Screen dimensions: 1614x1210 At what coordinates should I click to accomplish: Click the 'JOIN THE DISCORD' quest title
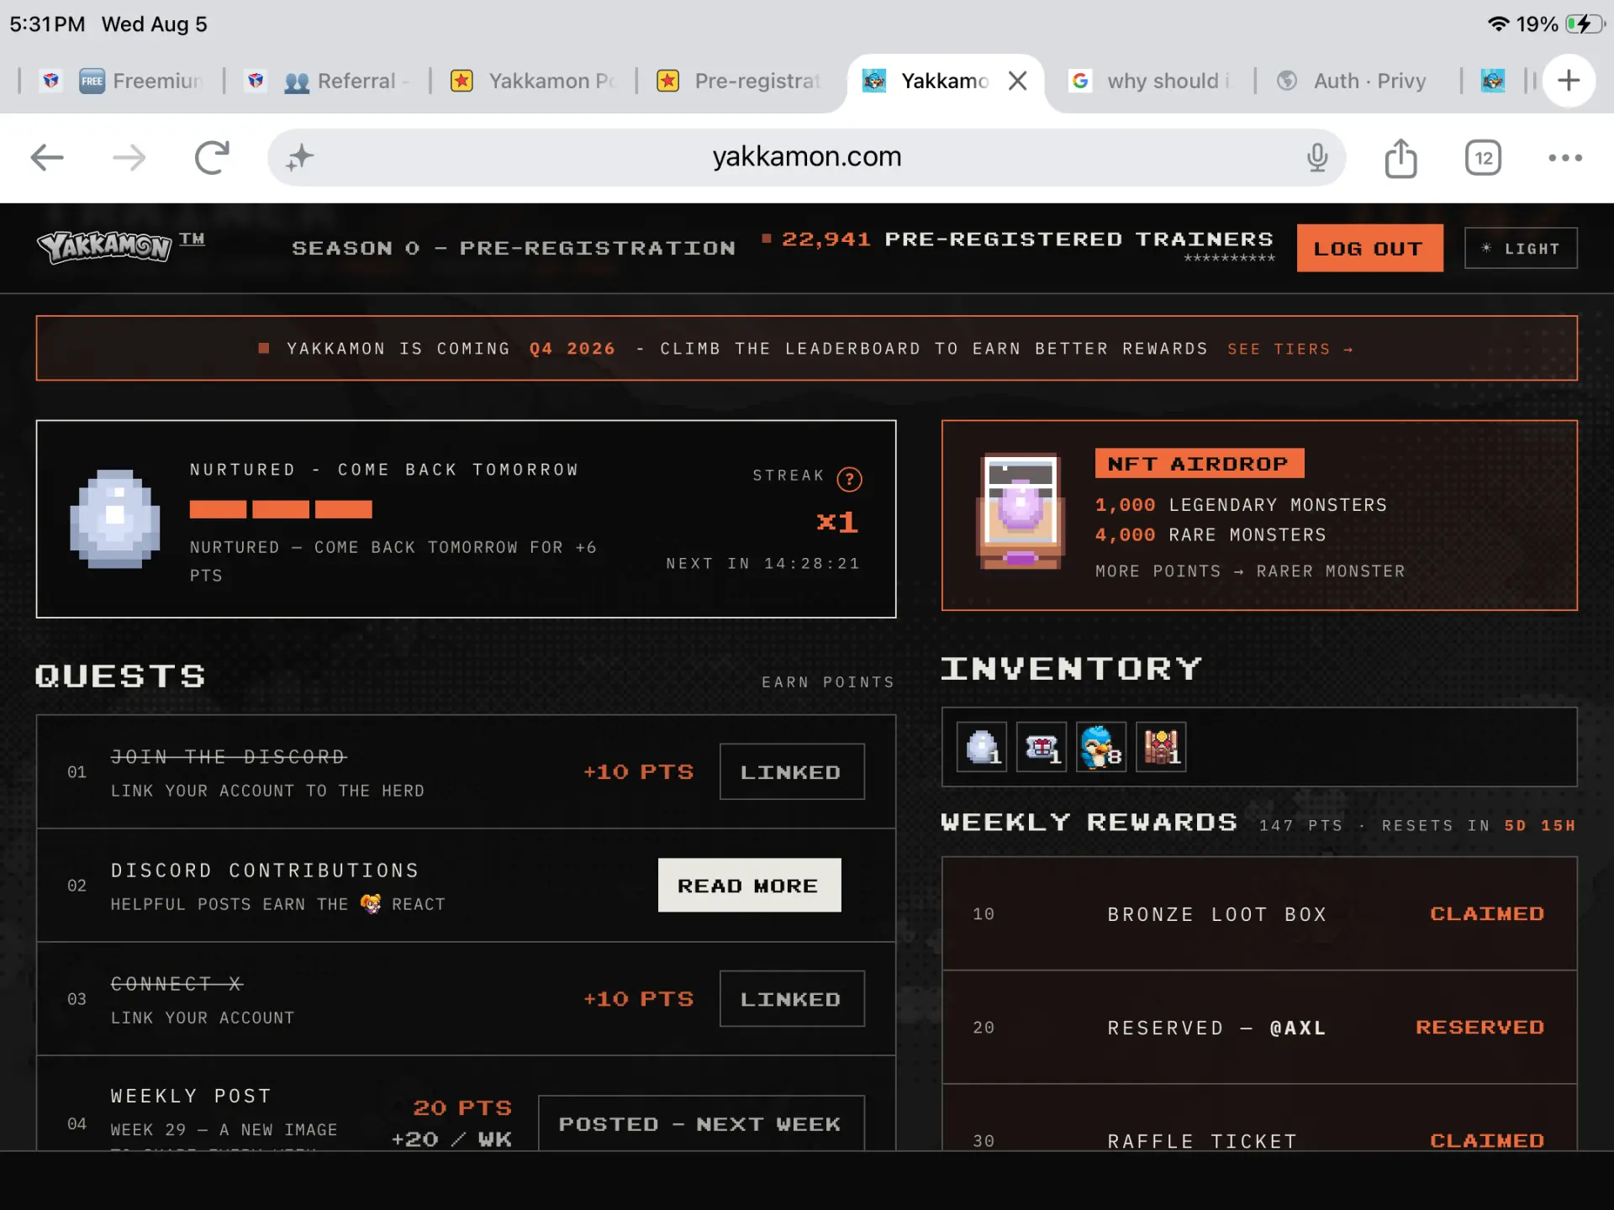click(229, 756)
